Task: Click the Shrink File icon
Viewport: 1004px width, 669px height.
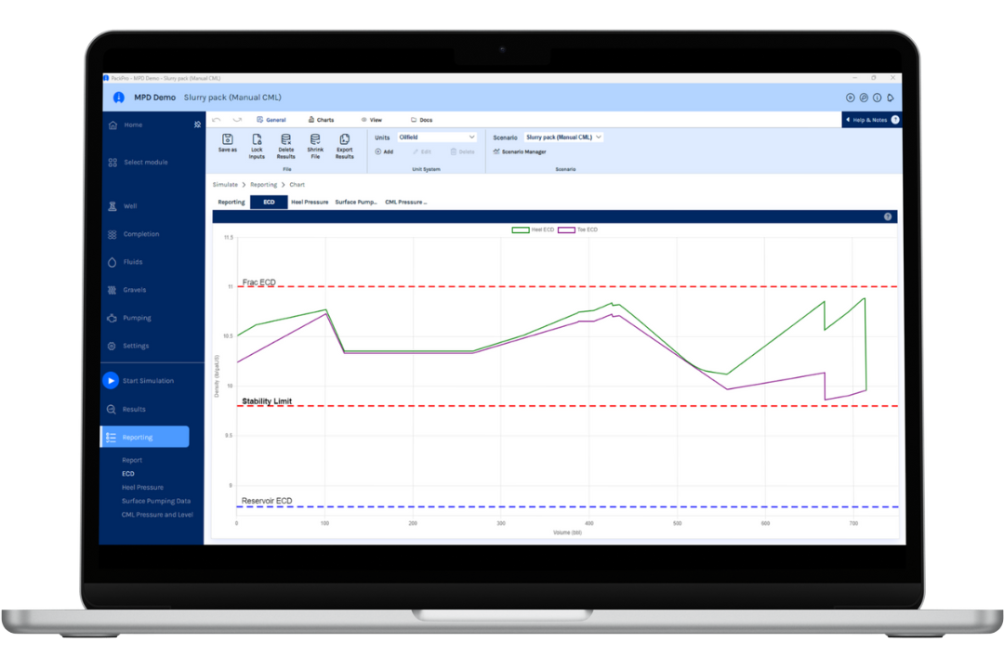Action: 315,139
